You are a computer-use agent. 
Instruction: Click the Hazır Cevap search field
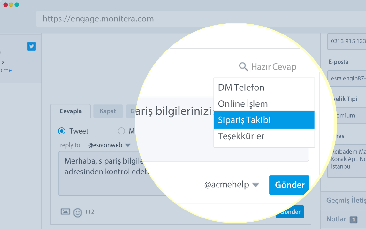click(x=274, y=67)
